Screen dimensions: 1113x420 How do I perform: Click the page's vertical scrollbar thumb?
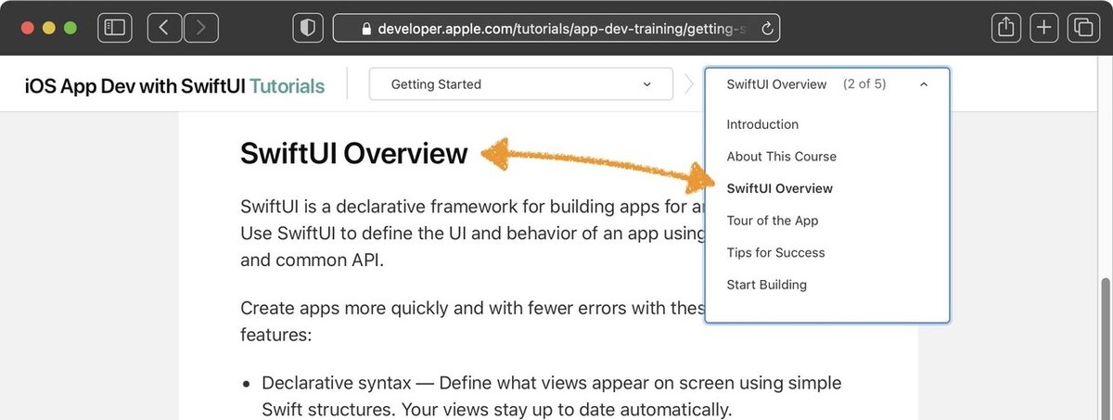1105,348
